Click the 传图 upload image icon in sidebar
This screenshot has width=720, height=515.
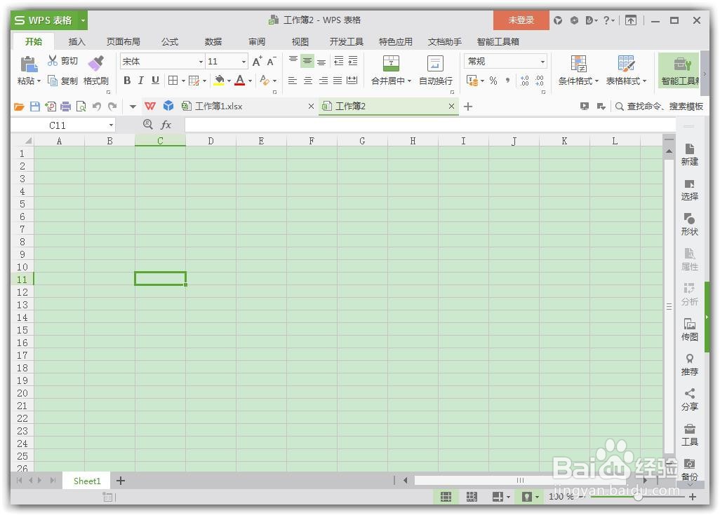tap(690, 329)
